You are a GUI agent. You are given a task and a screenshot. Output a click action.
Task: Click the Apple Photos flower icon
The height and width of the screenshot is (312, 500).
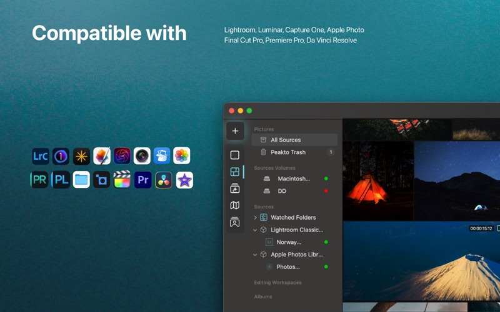click(182, 155)
